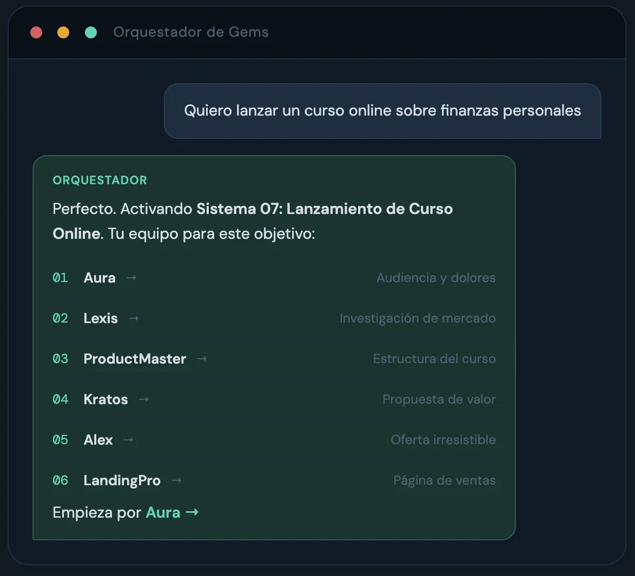Click the arrow next to LandingPro
The image size is (635, 576).
(176, 480)
